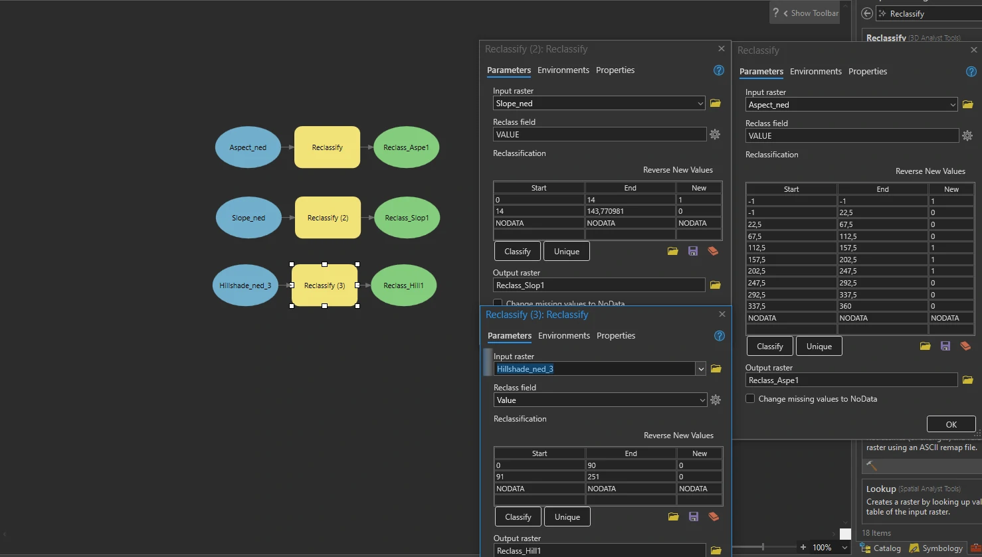
Task: Save remap table in the Aspect_ned Reclassify dialog
Action: tap(945, 346)
